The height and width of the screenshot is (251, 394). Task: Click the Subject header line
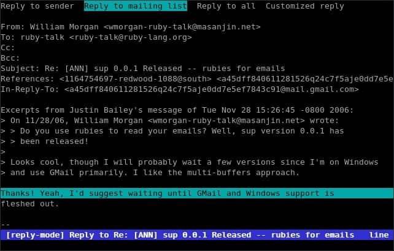click(x=143, y=69)
